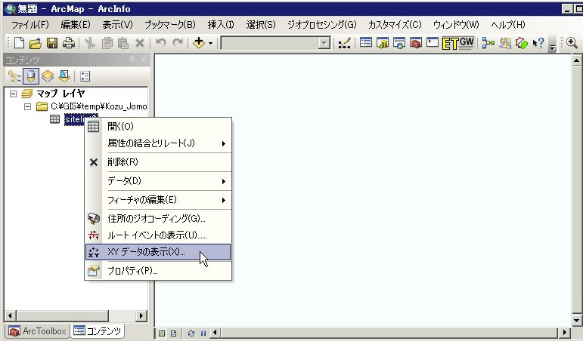Screen dimensions: 583x341
Task: Click contents panel scroll right arrow
Action: (x=141, y=316)
